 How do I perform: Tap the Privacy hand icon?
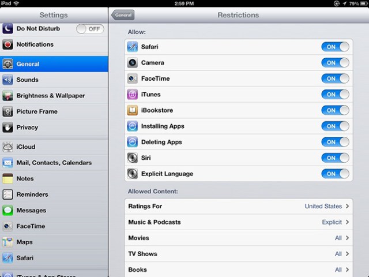point(7,128)
